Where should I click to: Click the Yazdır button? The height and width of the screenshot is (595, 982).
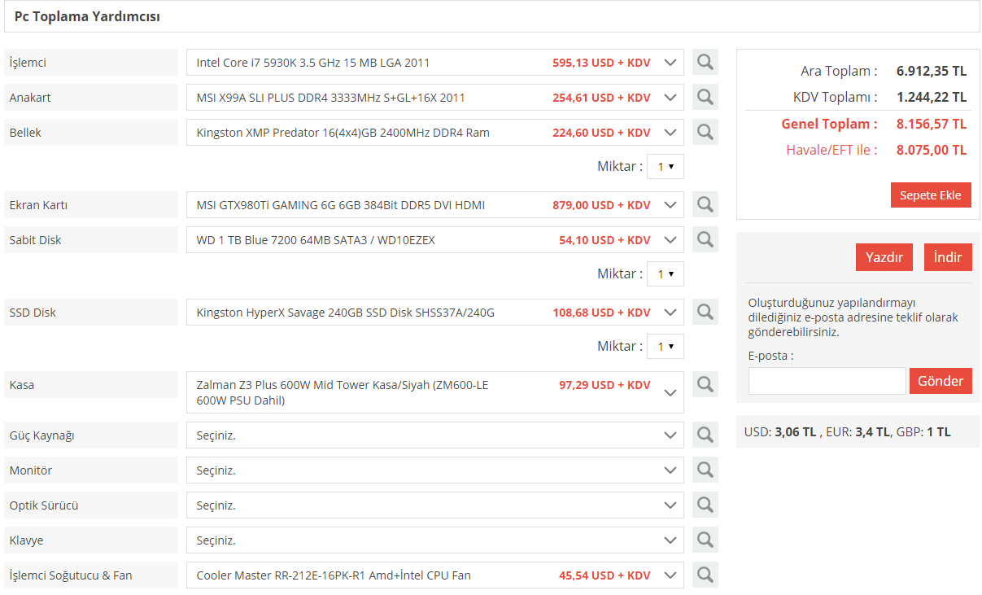coord(884,257)
